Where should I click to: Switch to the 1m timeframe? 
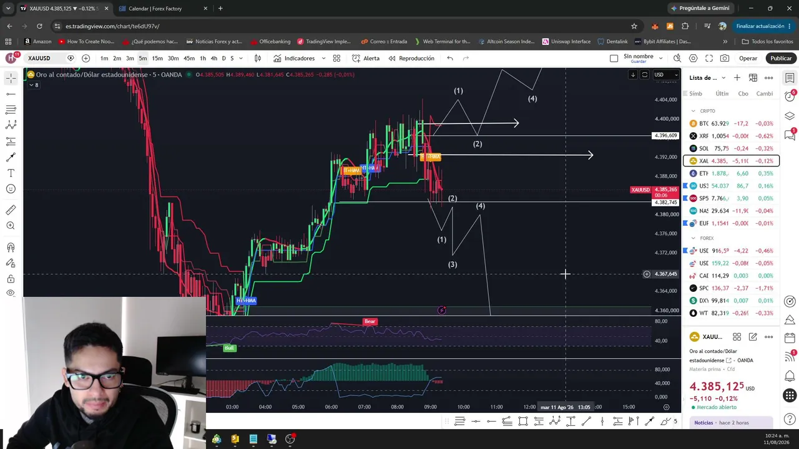tap(104, 58)
